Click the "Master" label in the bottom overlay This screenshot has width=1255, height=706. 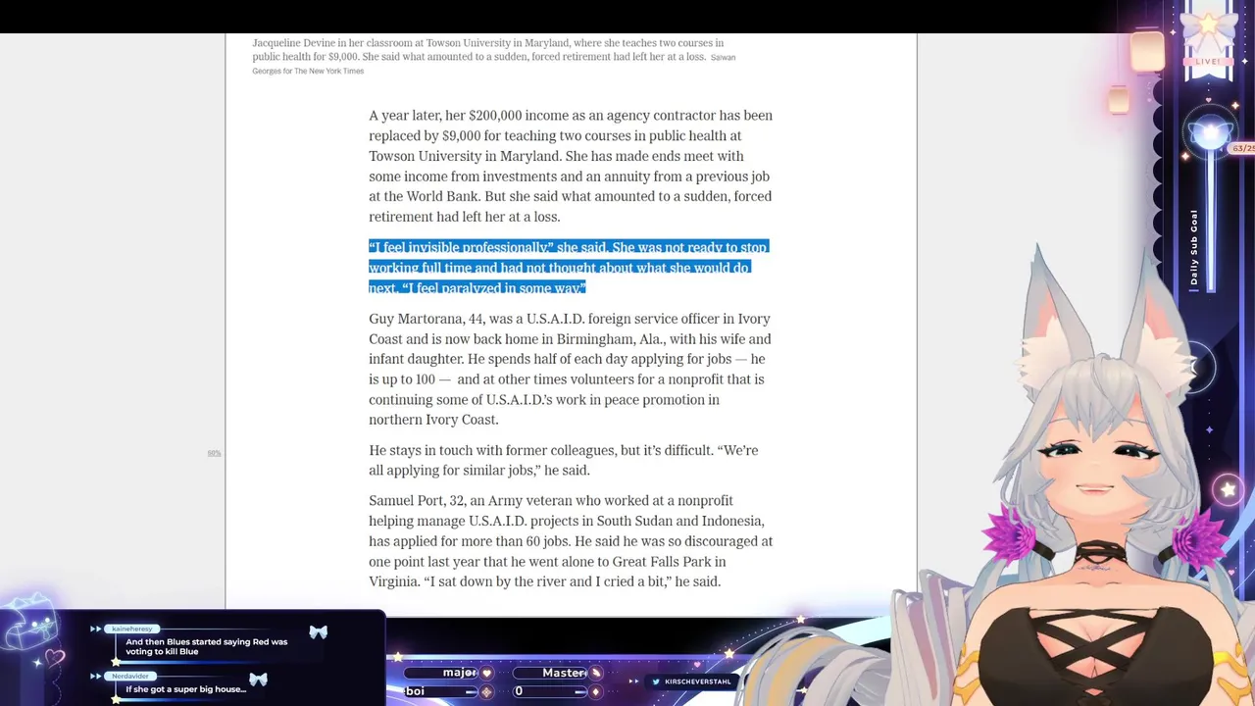coord(565,673)
